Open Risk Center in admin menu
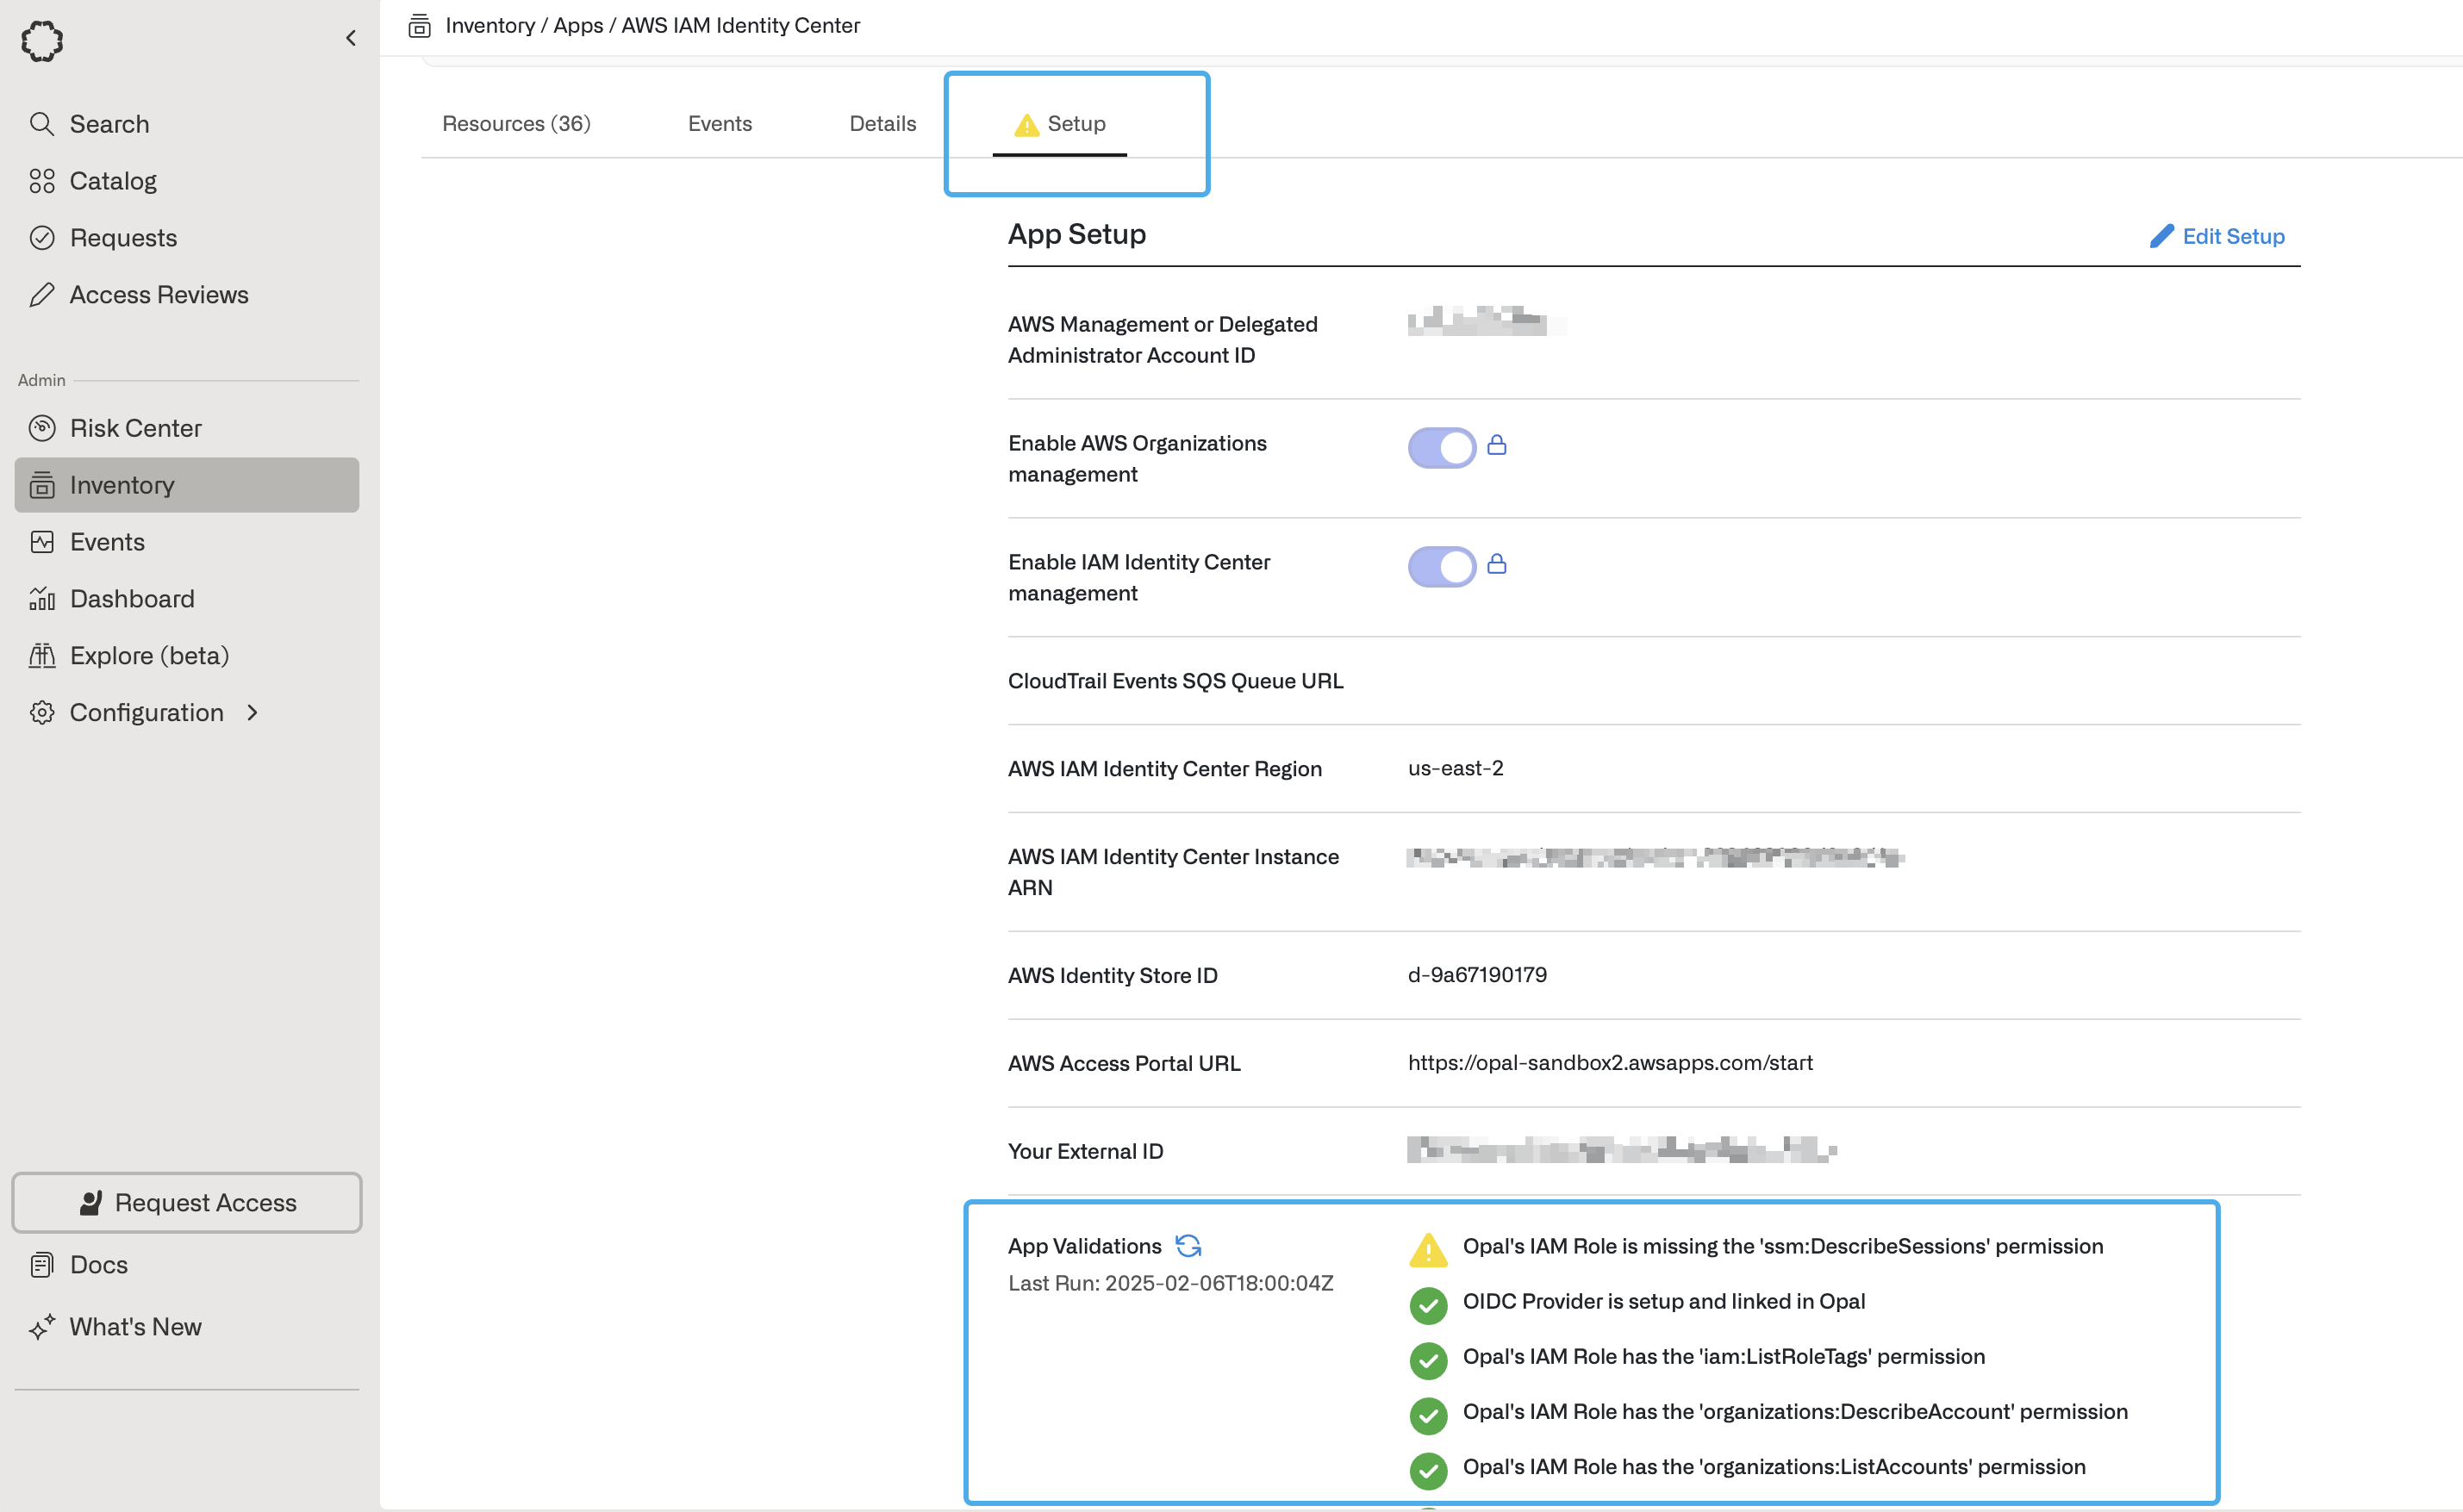The height and width of the screenshot is (1512, 2463). point(135,428)
